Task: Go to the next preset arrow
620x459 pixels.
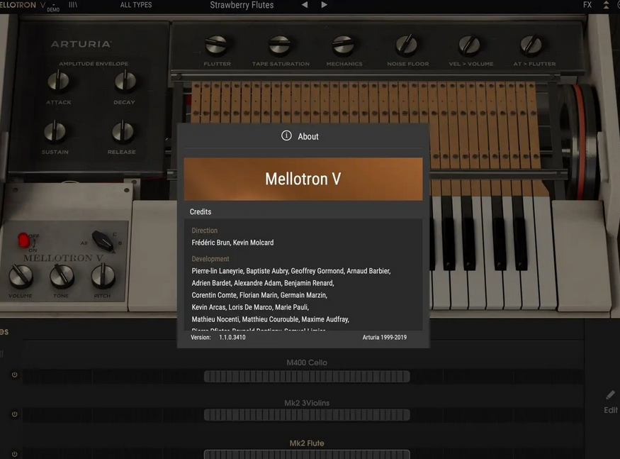Action: 325,5
